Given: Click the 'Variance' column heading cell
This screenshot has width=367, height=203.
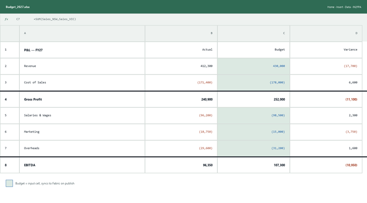Looking at the screenshot, I should tap(326, 50).
